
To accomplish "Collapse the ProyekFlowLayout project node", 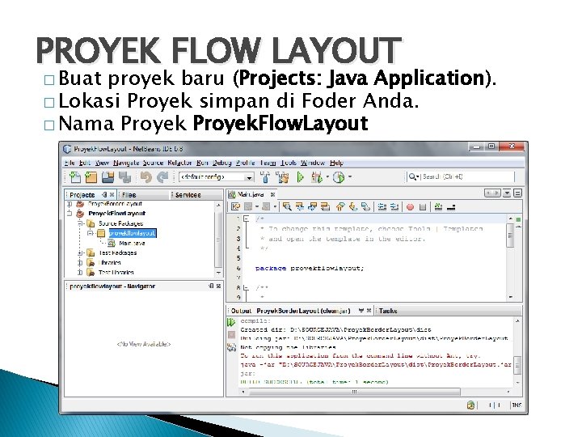I will pyautogui.click(x=70, y=214).
